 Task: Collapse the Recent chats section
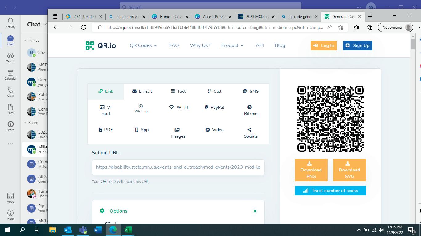(26, 123)
